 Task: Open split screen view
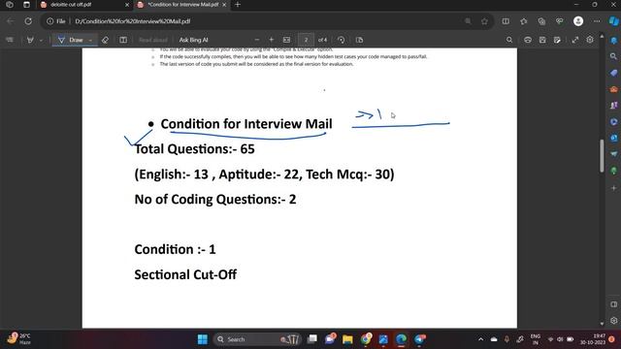click(x=506, y=21)
